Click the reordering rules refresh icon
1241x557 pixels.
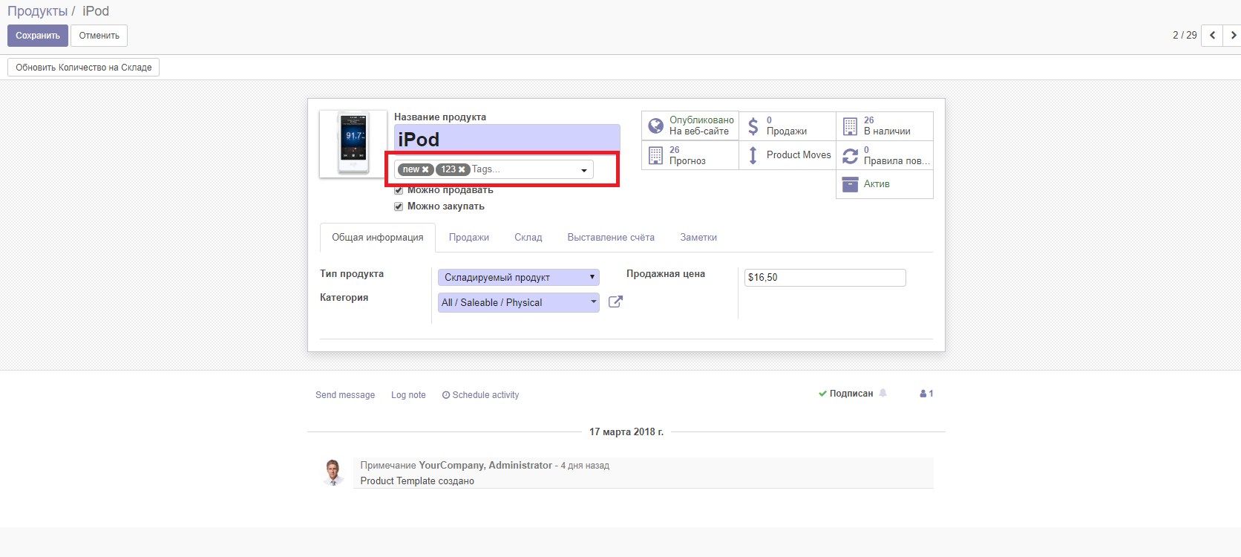click(850, 155)
